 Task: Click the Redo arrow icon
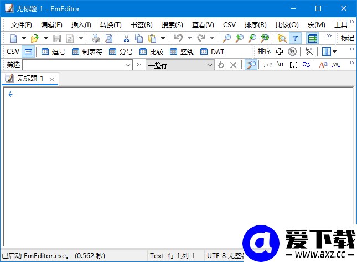tap(201, 38)
